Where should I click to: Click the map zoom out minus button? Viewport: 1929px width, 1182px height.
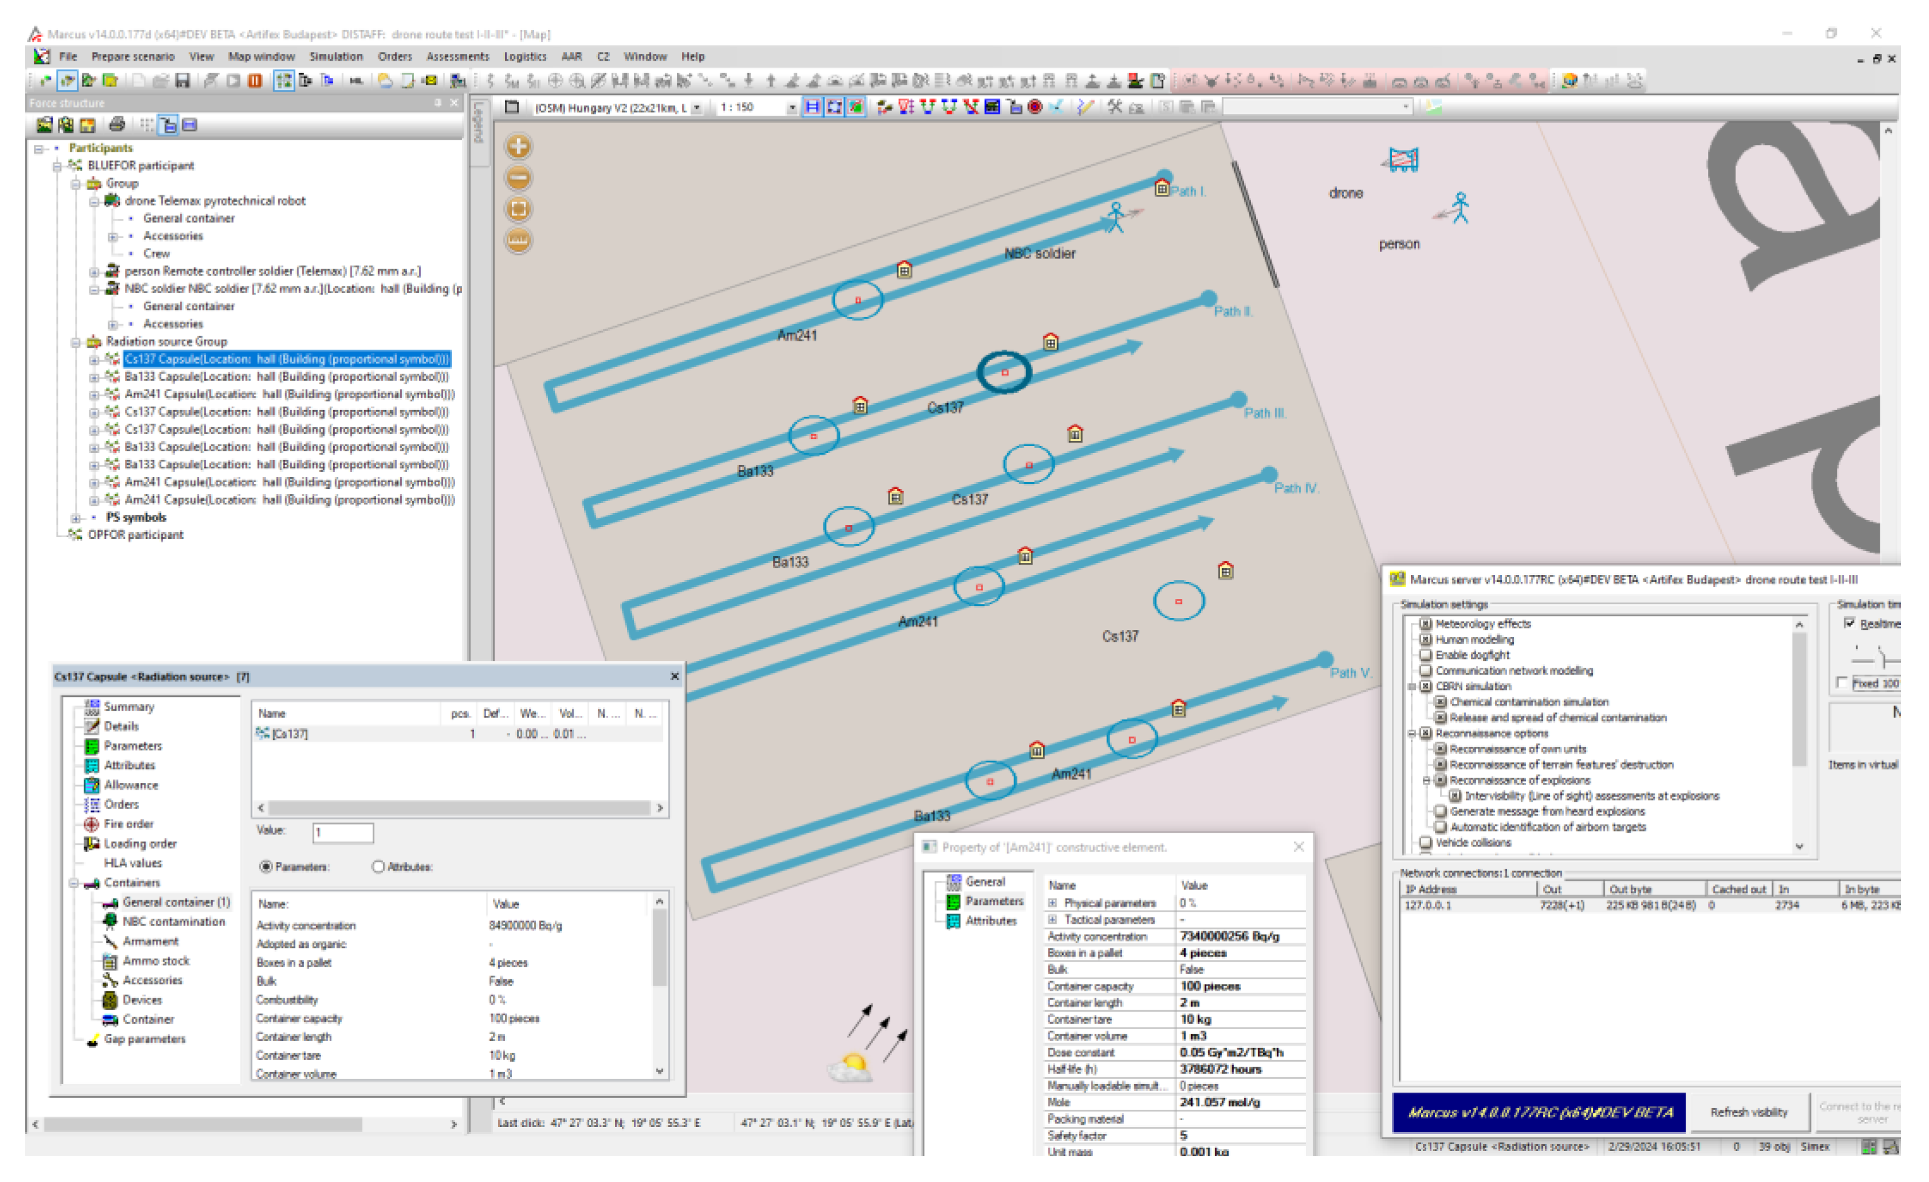(x=518, y=178)
